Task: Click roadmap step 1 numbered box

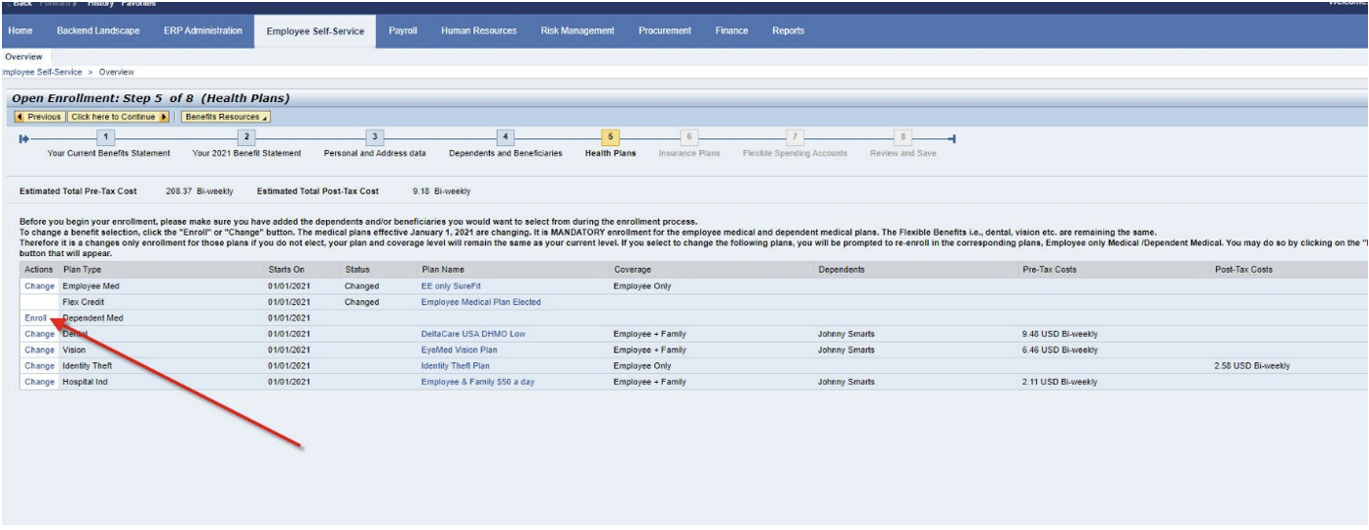Action: [x=108, y=137]
